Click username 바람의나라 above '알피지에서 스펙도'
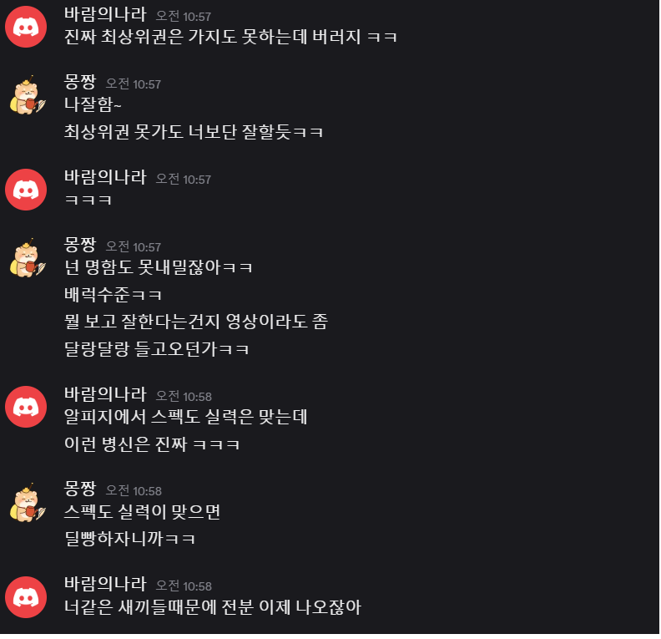Screen dimensions: 661x639 tap(105, 394)
